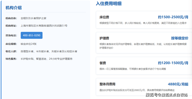Click the 叠加长护险补贴 subsidy description
The image size is (192, 99).
tap(137, 90)
